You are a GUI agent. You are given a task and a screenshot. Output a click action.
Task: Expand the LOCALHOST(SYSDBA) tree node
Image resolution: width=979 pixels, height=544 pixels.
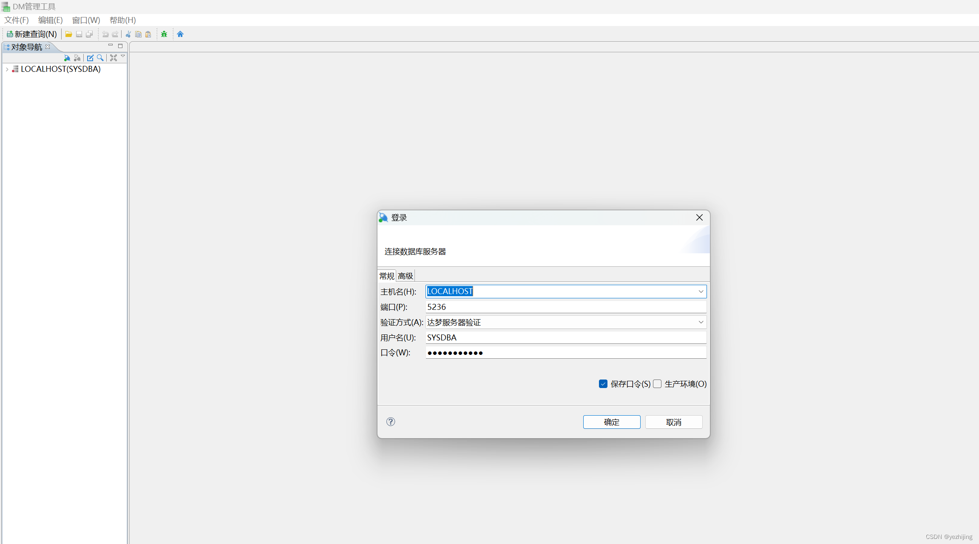7,69
